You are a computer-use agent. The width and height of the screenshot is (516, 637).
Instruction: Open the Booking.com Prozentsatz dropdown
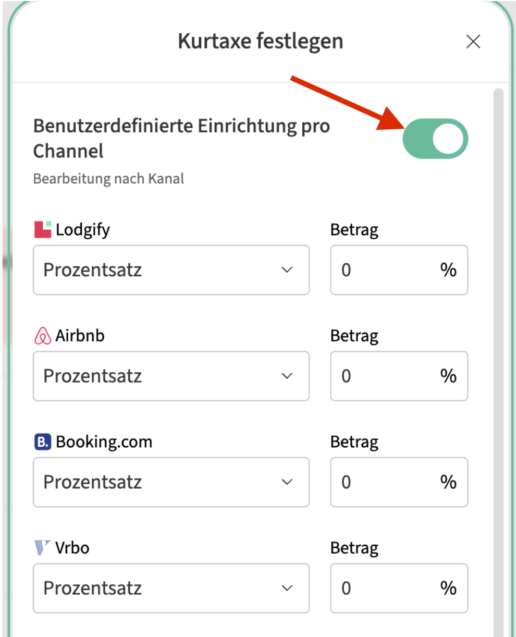click(x=171, y=482)
